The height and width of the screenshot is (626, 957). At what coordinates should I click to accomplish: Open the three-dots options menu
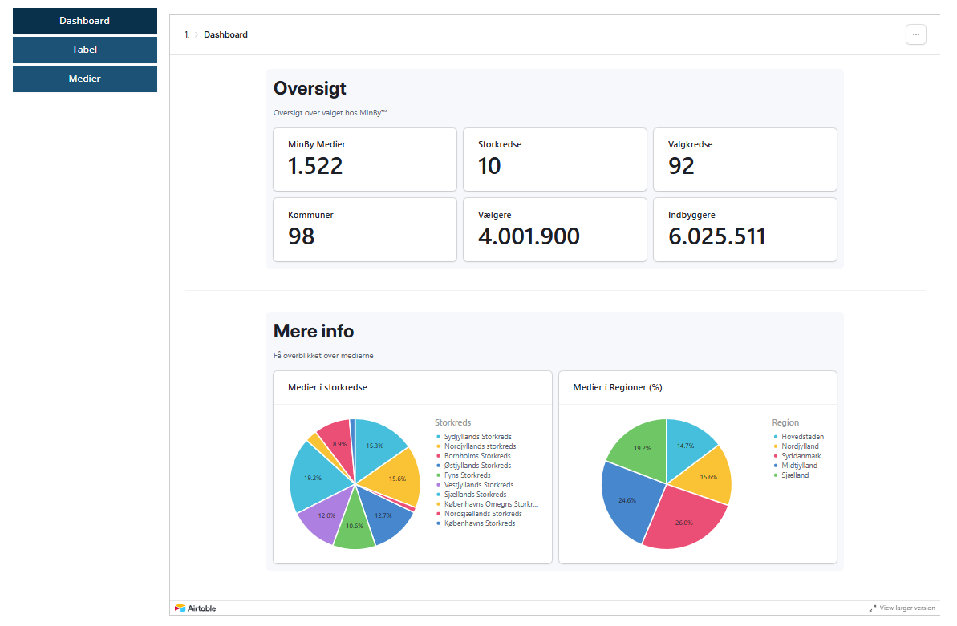point(915,34)
